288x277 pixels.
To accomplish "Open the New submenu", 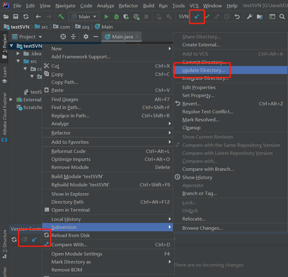I will (107, 49).
